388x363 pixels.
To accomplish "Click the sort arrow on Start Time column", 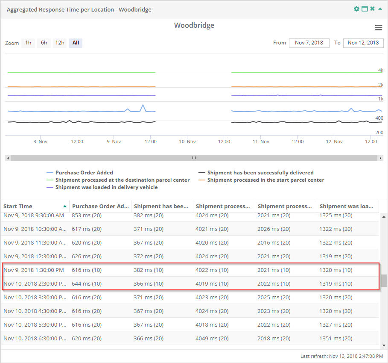I will 64,206.
